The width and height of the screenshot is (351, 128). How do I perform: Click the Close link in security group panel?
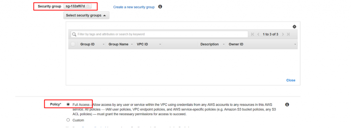[291, 80]
